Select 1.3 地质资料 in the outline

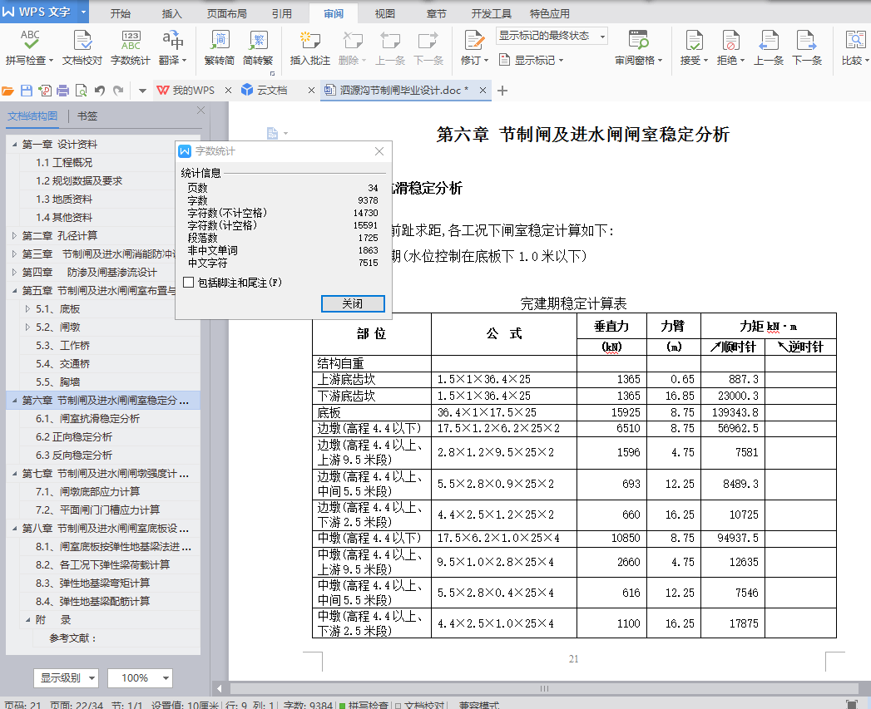(64, 199)
